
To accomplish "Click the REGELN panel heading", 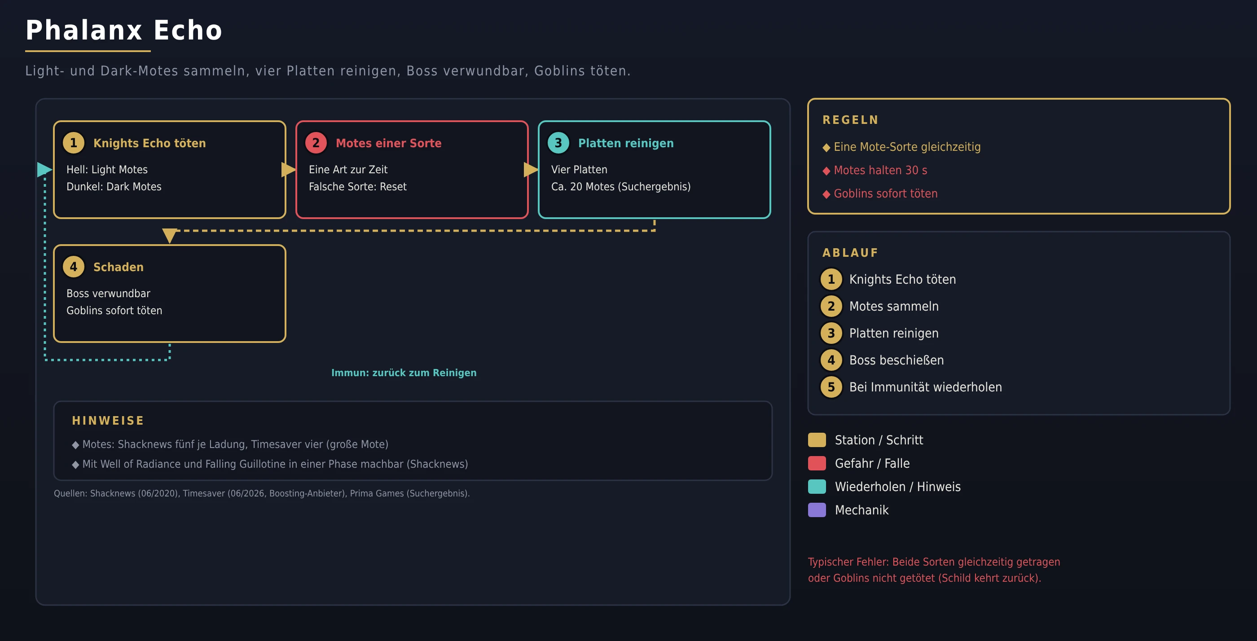I will (x=851, y=120).
